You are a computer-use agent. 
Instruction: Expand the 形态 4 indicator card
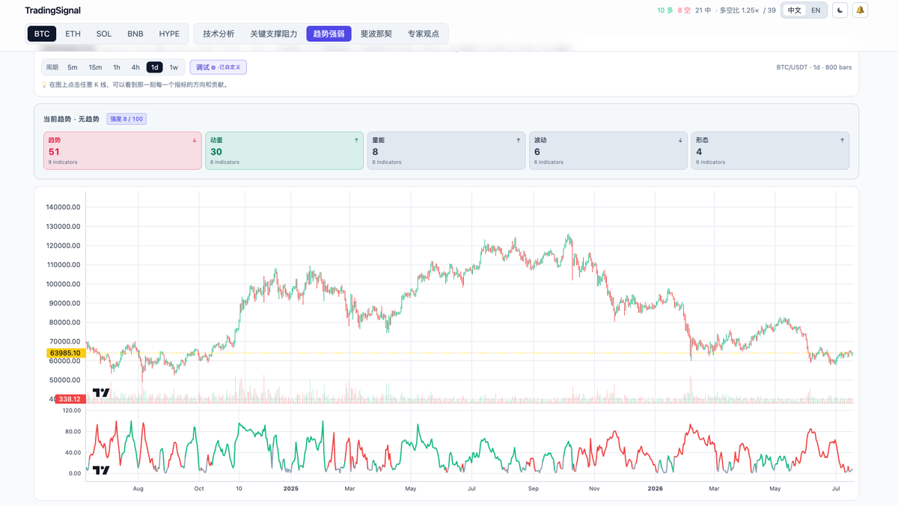click(x=770, y=150)
